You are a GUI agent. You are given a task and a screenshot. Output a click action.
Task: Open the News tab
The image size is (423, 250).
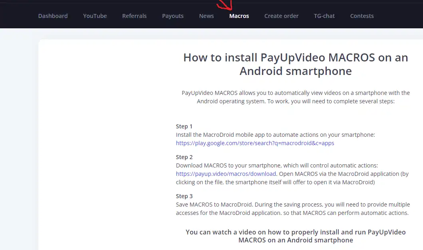click(207, 16)
